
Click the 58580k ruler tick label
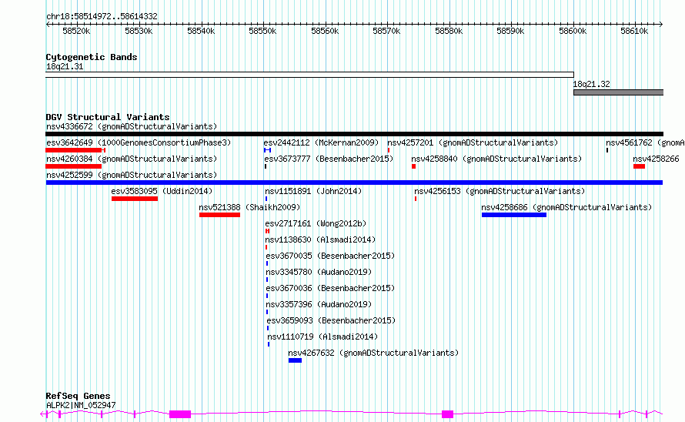[449, 32]
